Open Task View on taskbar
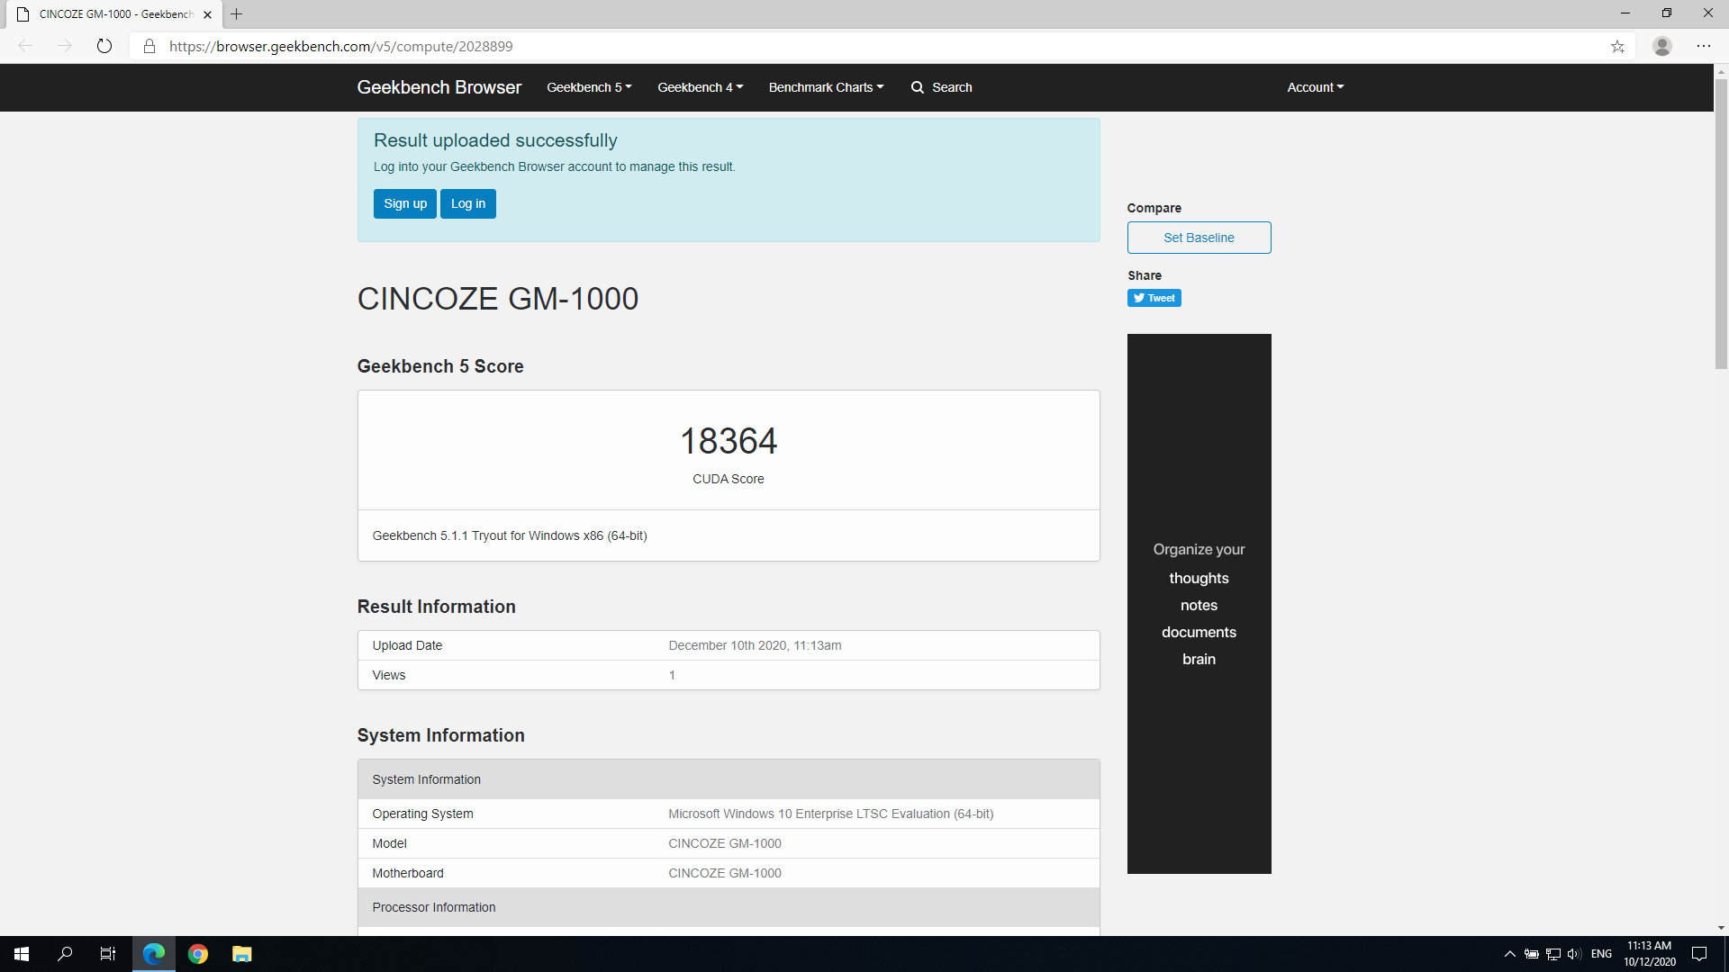Viewport: 1729px width, 972px height. (108, 954)
